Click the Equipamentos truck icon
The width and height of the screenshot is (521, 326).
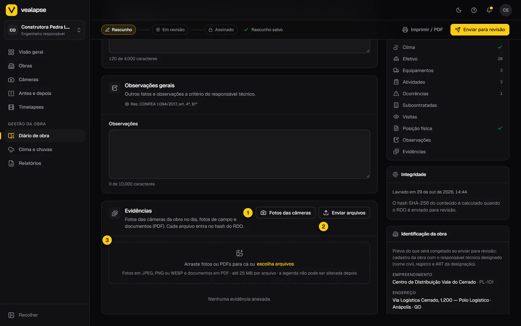pyautogui.click(x=396, y=71)
